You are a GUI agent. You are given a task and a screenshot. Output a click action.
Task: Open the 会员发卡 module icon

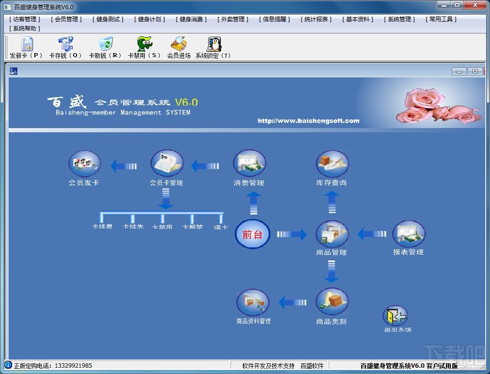point(84,164)
